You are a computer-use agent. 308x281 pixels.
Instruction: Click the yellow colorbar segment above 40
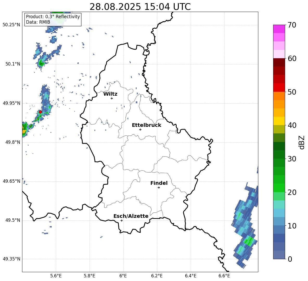point(279,121)
